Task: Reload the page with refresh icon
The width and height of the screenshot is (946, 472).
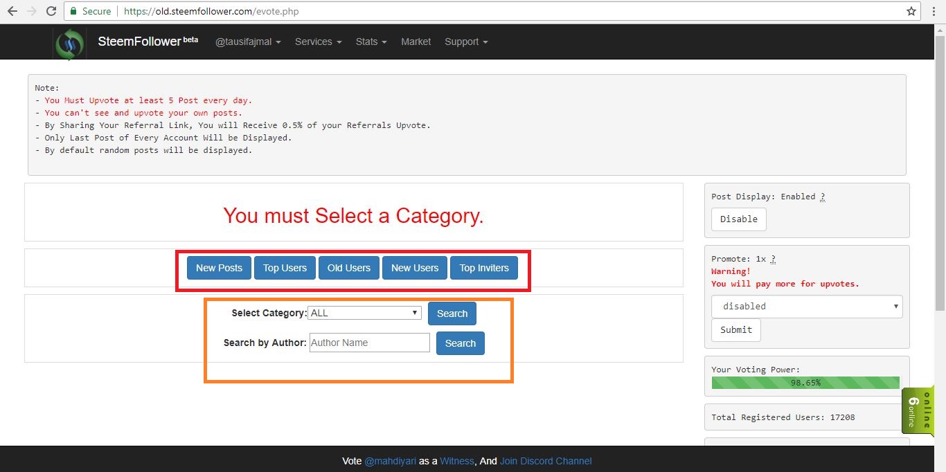Action: pyautogui.click(x=51, y=11)
